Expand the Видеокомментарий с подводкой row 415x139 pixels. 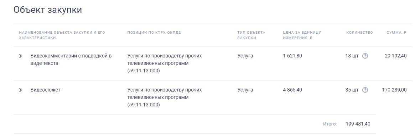click(21, 56)
